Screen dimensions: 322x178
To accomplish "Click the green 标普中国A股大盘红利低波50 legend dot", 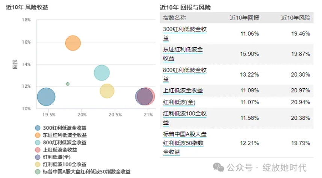I will pyautogui.click(x=38, y=172).
